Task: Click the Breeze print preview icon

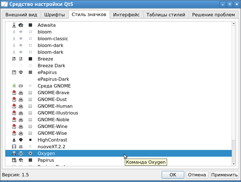Action: pyautogui.click(x=21, y=59)
